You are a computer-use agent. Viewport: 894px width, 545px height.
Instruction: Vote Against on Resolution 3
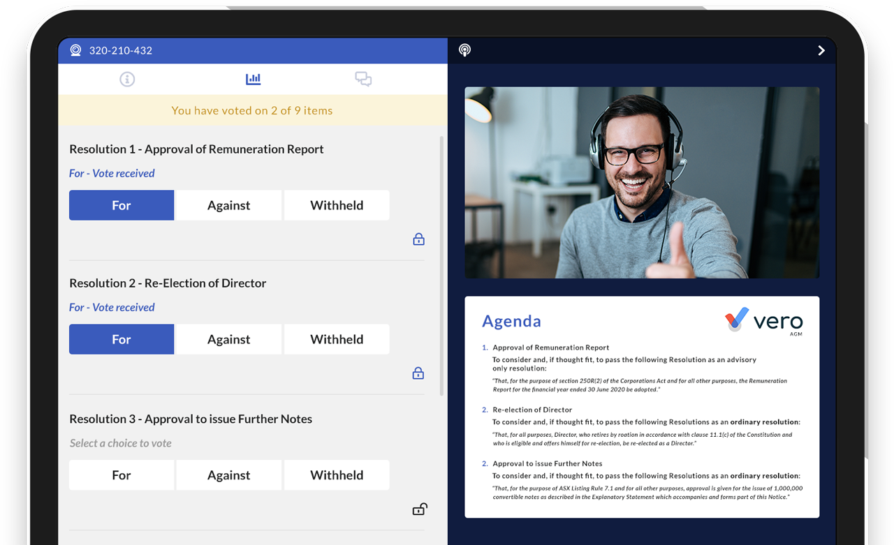tap(228, 475)
